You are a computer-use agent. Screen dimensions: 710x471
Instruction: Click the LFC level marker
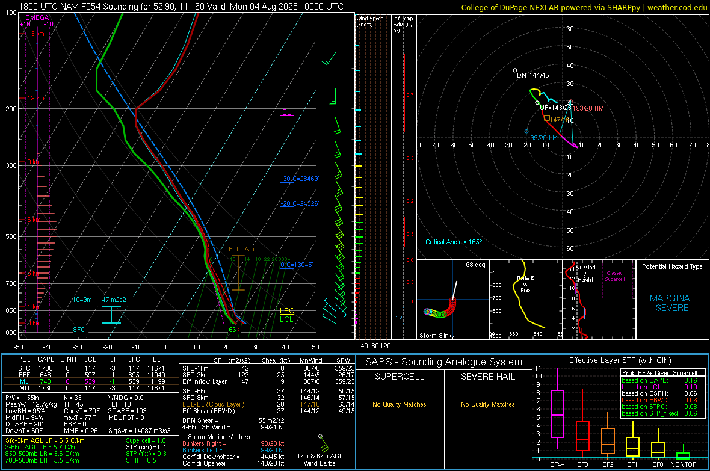(x=286, y=311)
